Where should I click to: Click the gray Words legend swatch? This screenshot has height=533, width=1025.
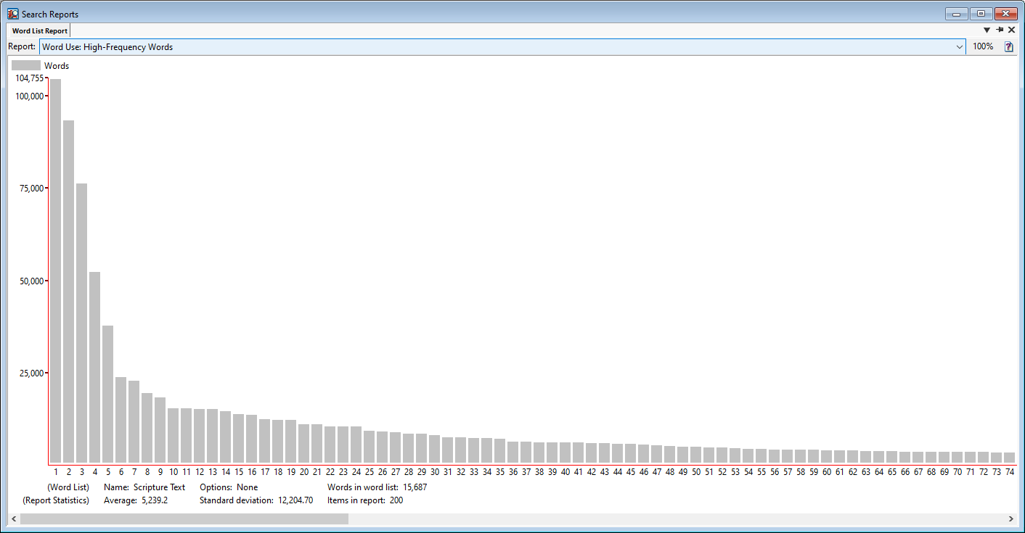pos(26,65)
